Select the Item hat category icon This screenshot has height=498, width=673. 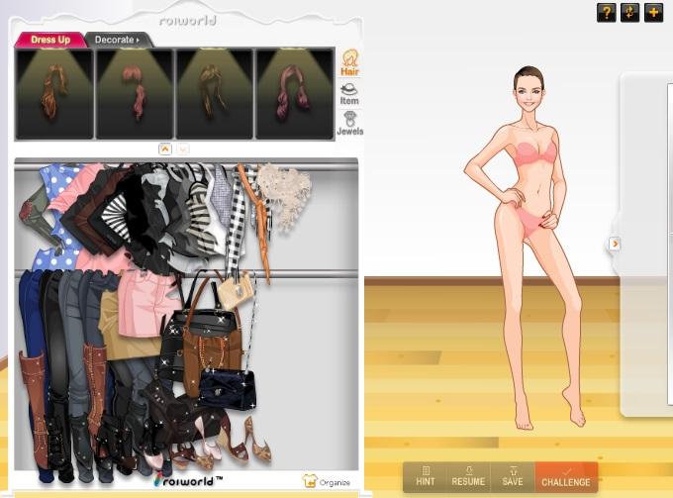tap(349, 93)
